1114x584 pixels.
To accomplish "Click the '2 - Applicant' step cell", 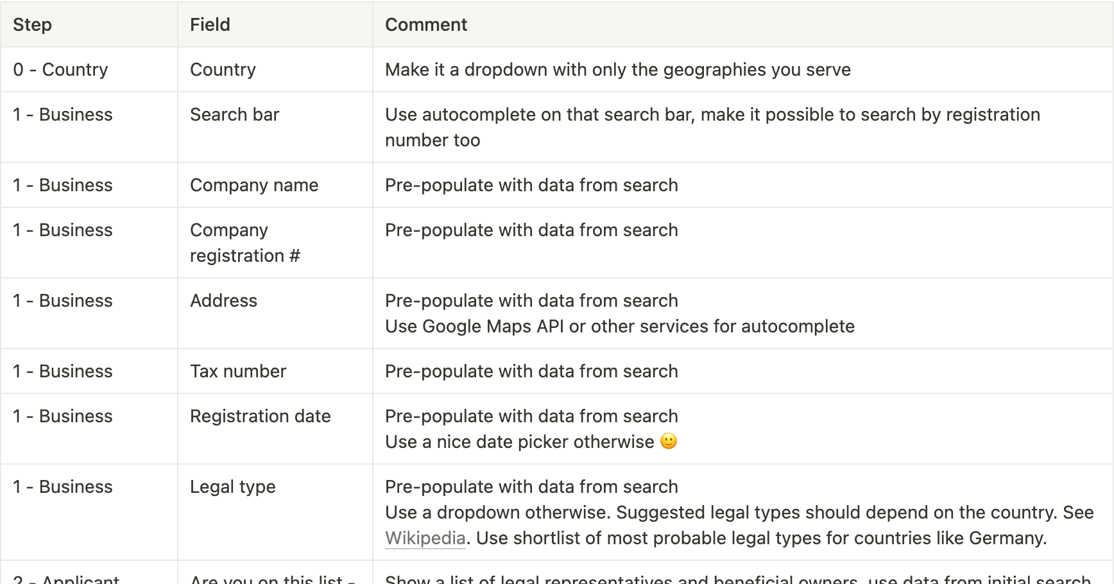I will pyautogui.click(x=89, y=573).
